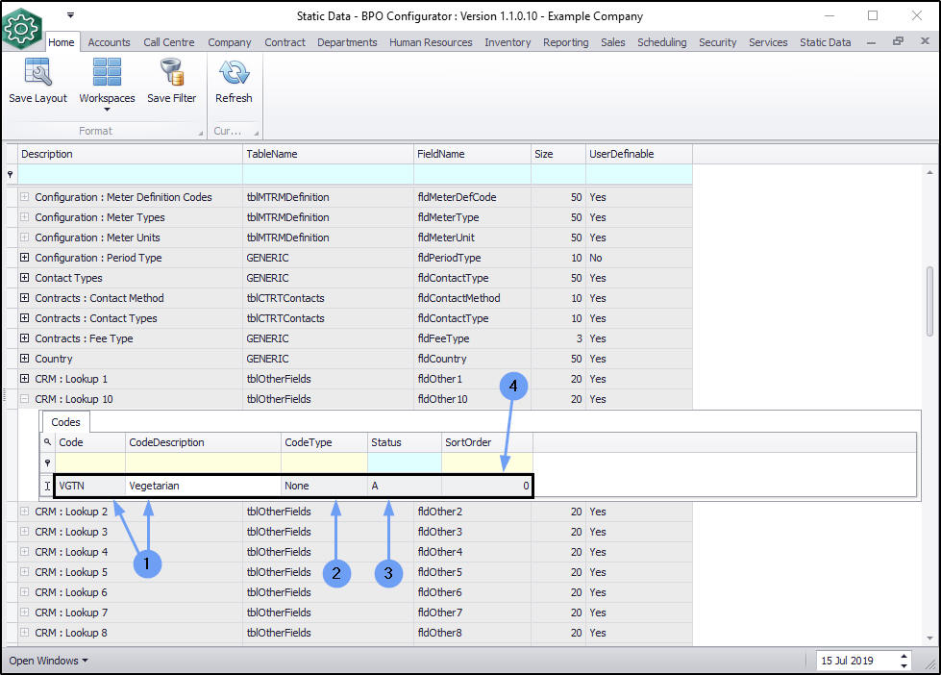Click the Description filter row field
941x675 pixels.
point(130,174)
